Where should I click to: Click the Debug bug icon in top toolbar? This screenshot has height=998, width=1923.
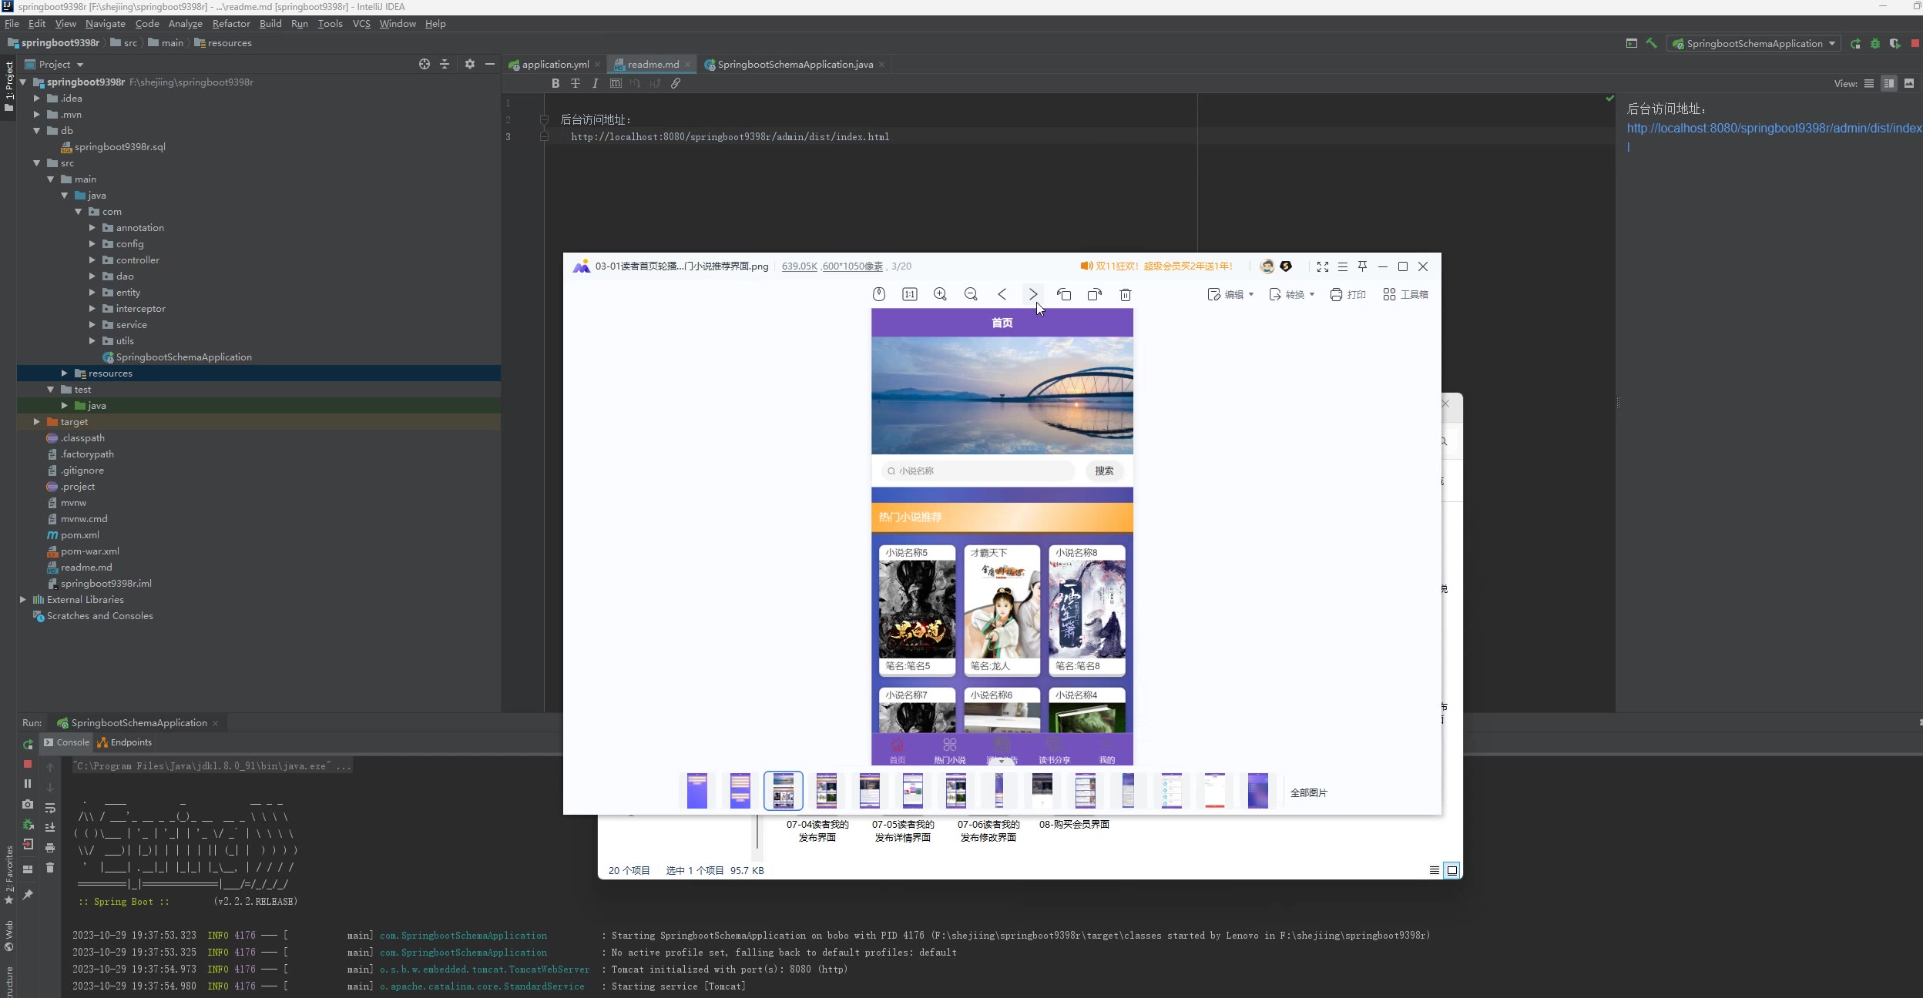pyautogui.click(x=1875, y=43)
